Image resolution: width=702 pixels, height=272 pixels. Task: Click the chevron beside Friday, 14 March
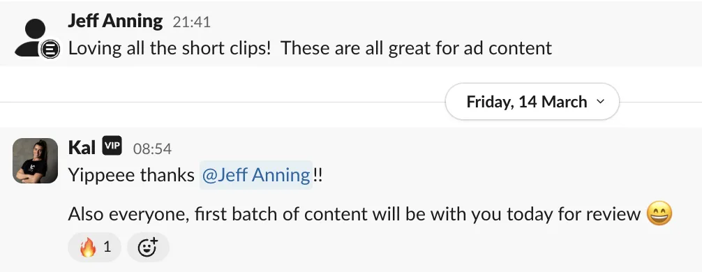pyautogui.click(x=601, y=102)
